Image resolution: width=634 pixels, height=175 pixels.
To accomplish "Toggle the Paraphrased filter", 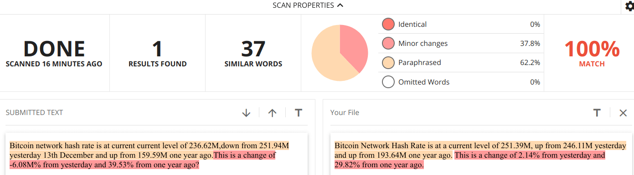I will [388, 63].
